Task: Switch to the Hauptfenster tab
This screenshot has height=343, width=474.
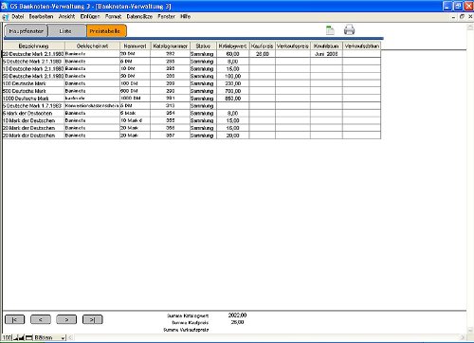Action: pos(27,31)
